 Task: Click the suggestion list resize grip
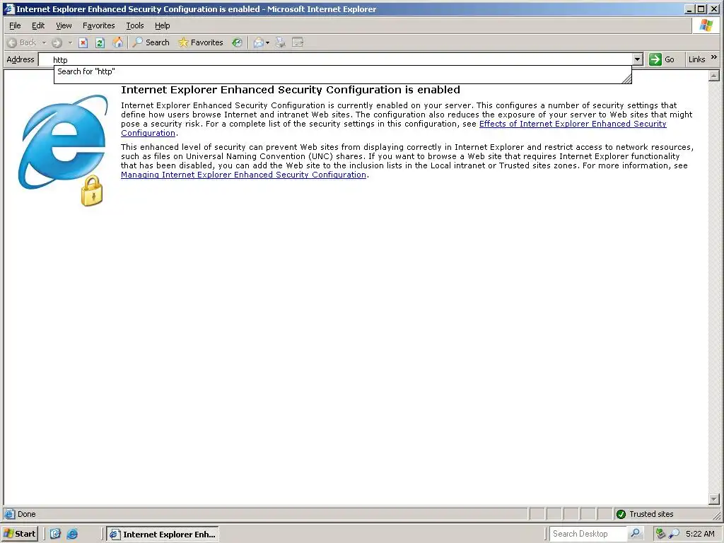pyautogui.click(x=626, y=79)
